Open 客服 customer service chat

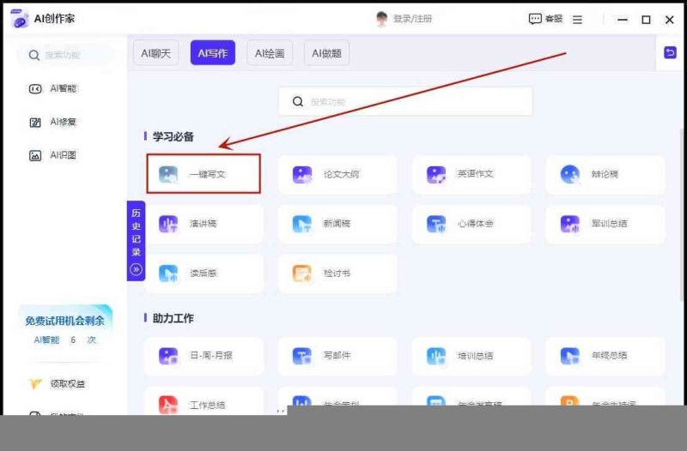coord(545,19)
